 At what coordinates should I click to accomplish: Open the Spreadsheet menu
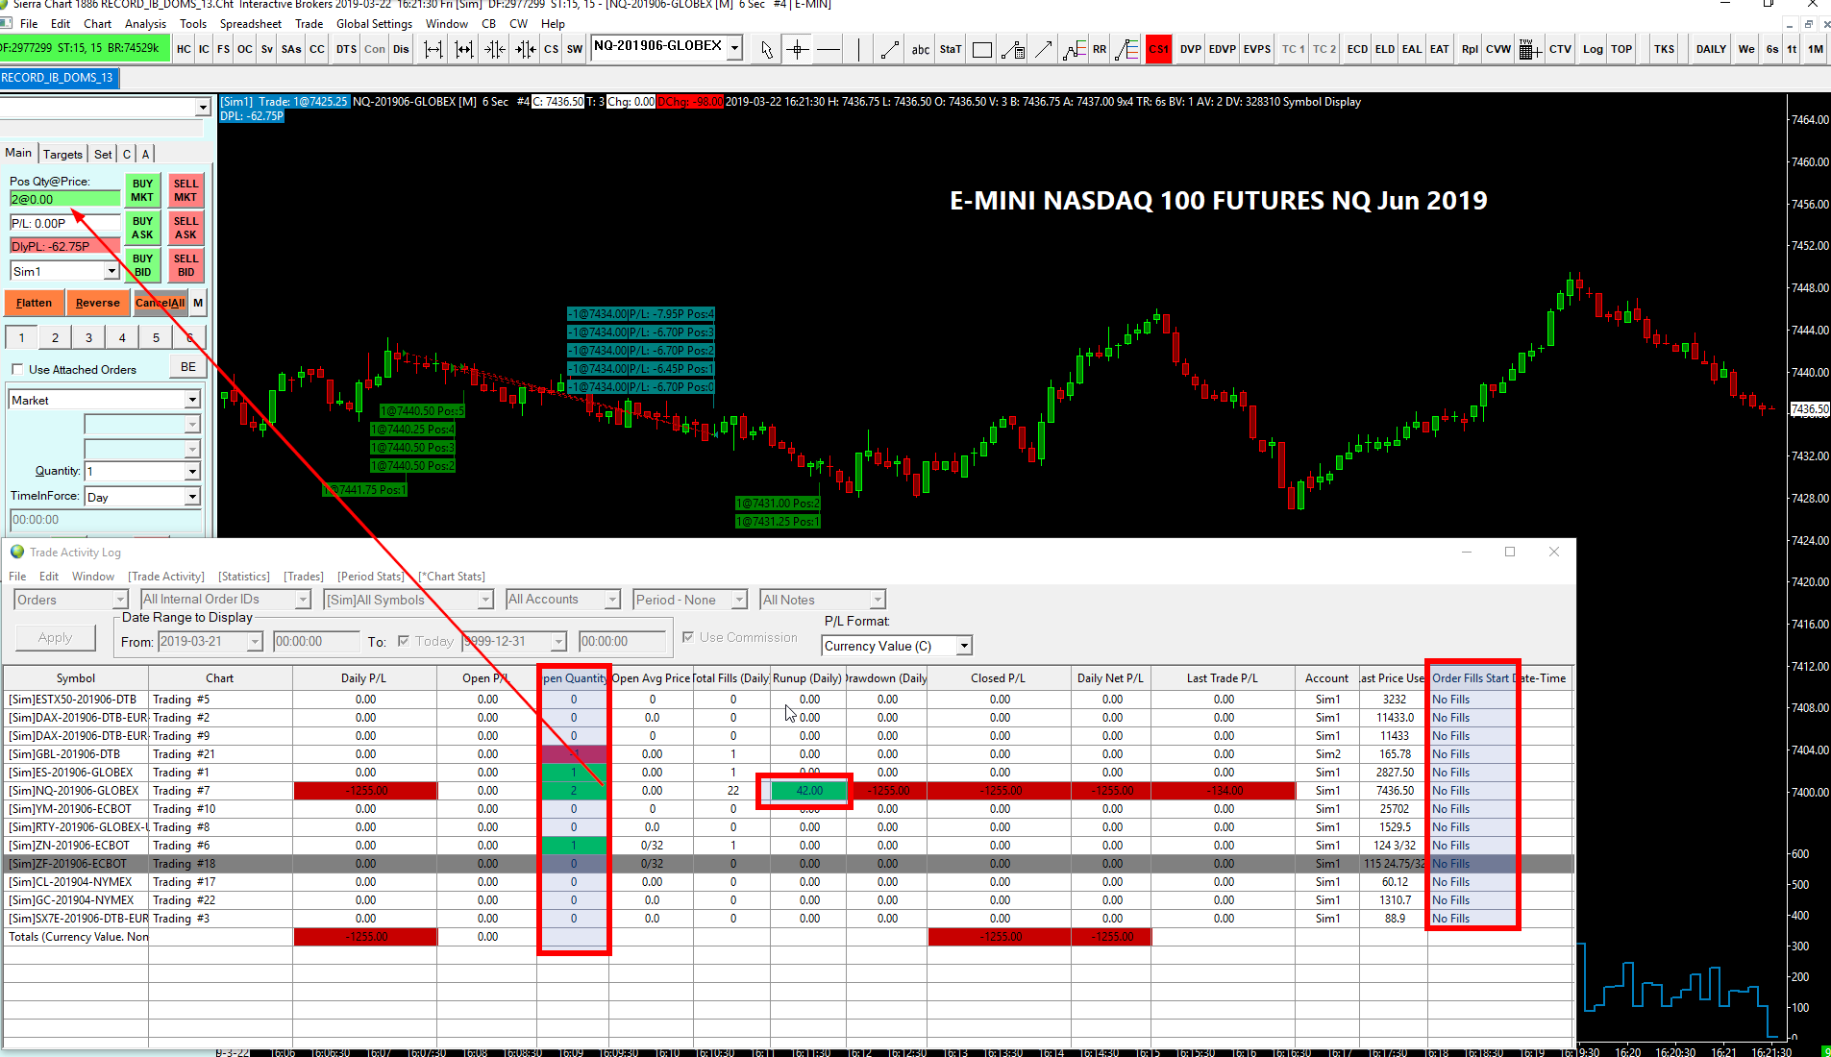coord(250,23)
